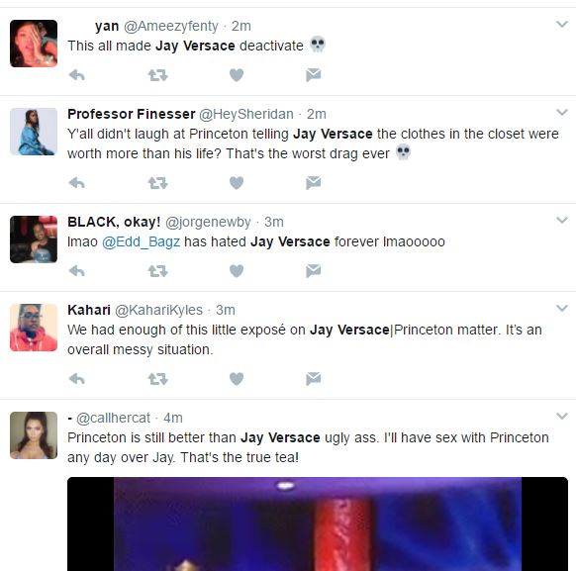
Task: Retweet Kahari's messy situation tweet
Action: pyautogui.click(x=158, y=379)
